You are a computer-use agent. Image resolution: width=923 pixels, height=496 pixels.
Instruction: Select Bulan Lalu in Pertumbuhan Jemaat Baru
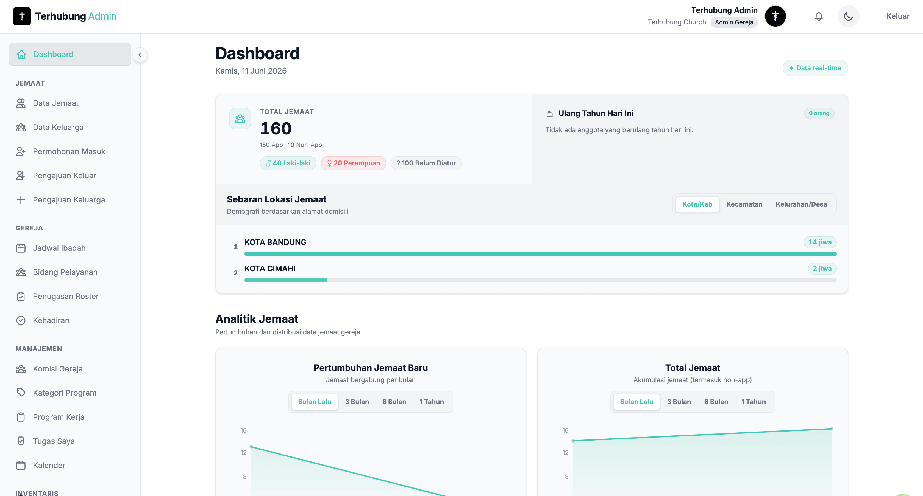pos(315,402)
